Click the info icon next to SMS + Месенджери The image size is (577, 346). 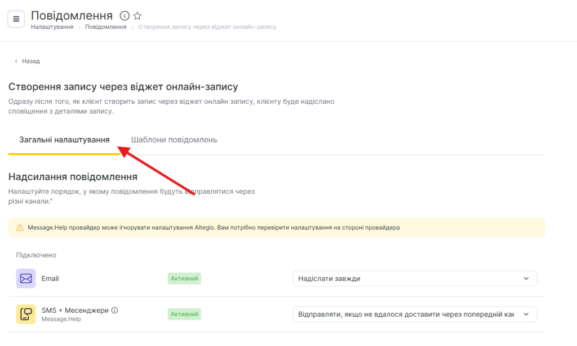click(114, 310)
